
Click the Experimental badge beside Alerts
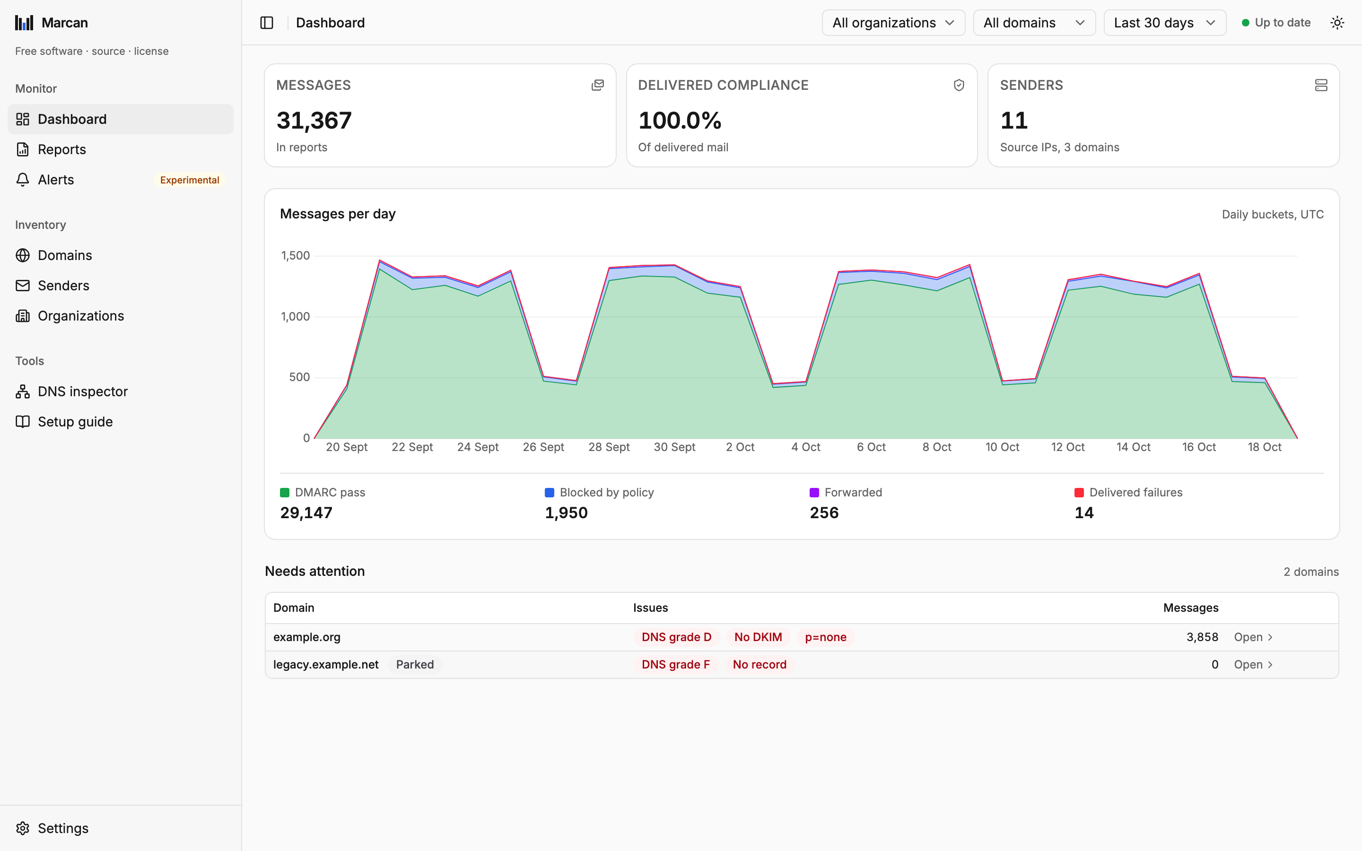(190, 180)
